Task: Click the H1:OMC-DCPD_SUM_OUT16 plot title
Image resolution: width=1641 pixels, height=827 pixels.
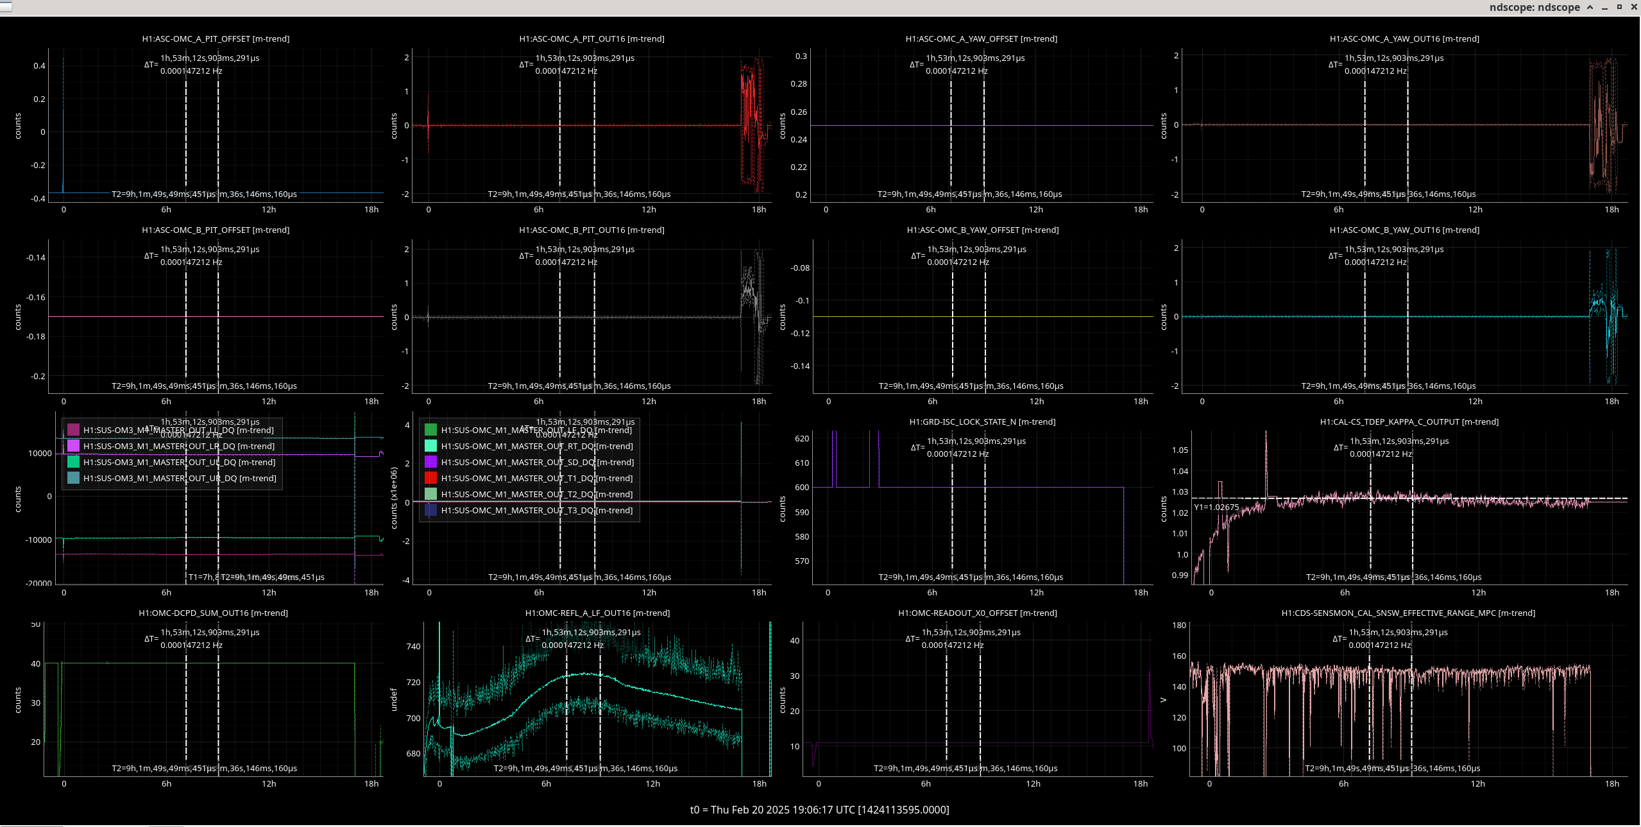Action: [x=213, y=613]
